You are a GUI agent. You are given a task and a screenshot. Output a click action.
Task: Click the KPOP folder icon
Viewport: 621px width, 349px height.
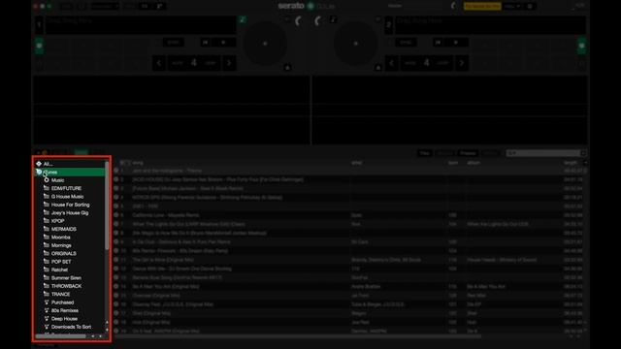point(47,221)
